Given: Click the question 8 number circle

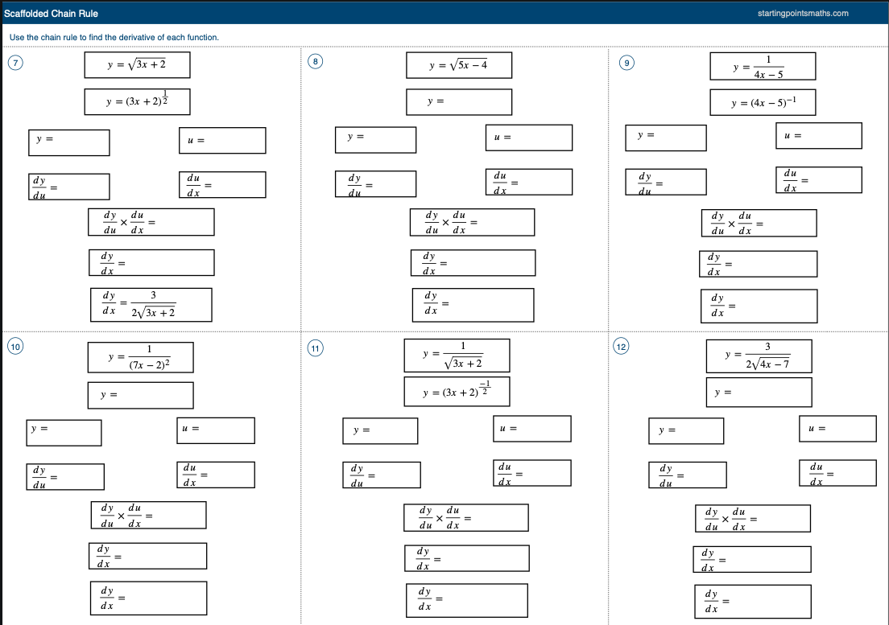Looking at the screenshot, I should (x=316, y=62).
